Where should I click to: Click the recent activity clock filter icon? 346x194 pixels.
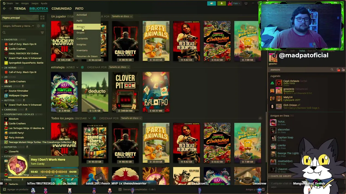pos(38,26)
